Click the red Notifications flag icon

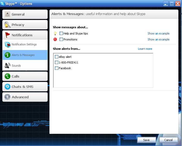8,35
